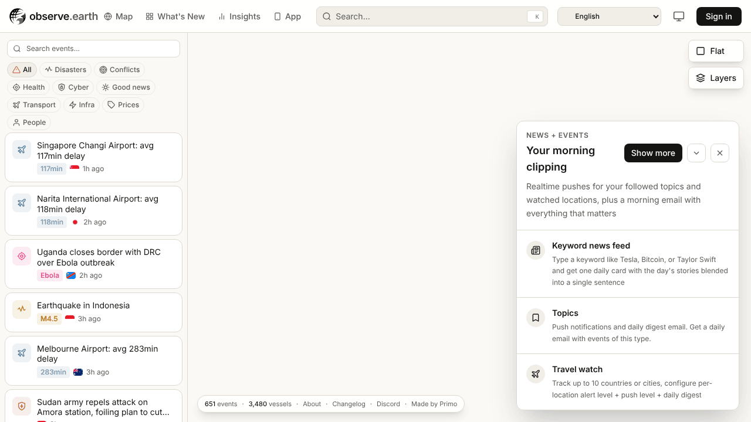The width and height of the screenshot is (751, 422).
Task: Click the monitor display theme icon
Action: 679,16
